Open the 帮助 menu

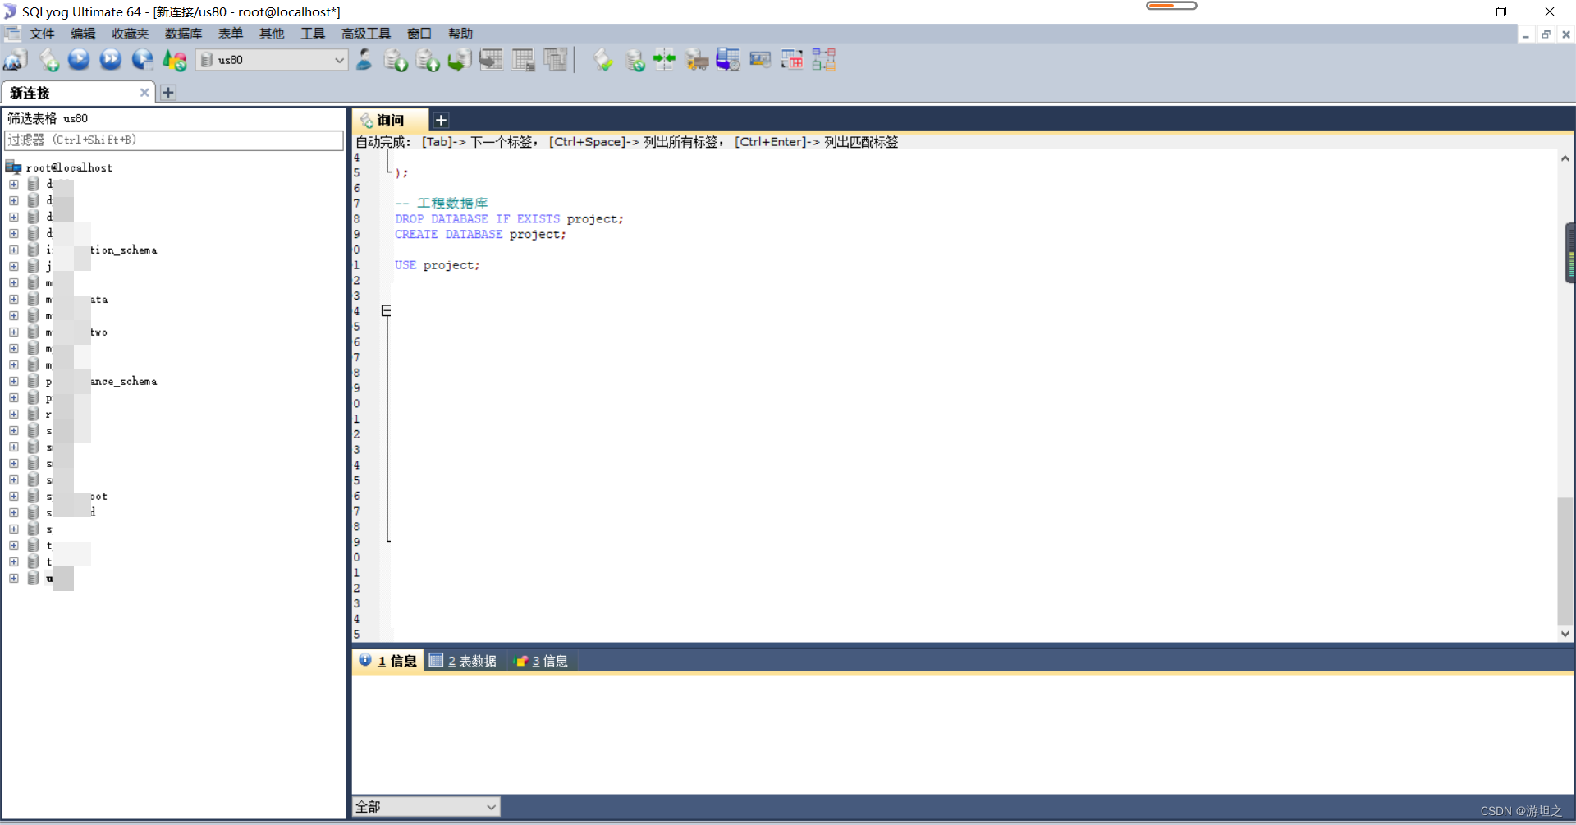coord(460,34)
